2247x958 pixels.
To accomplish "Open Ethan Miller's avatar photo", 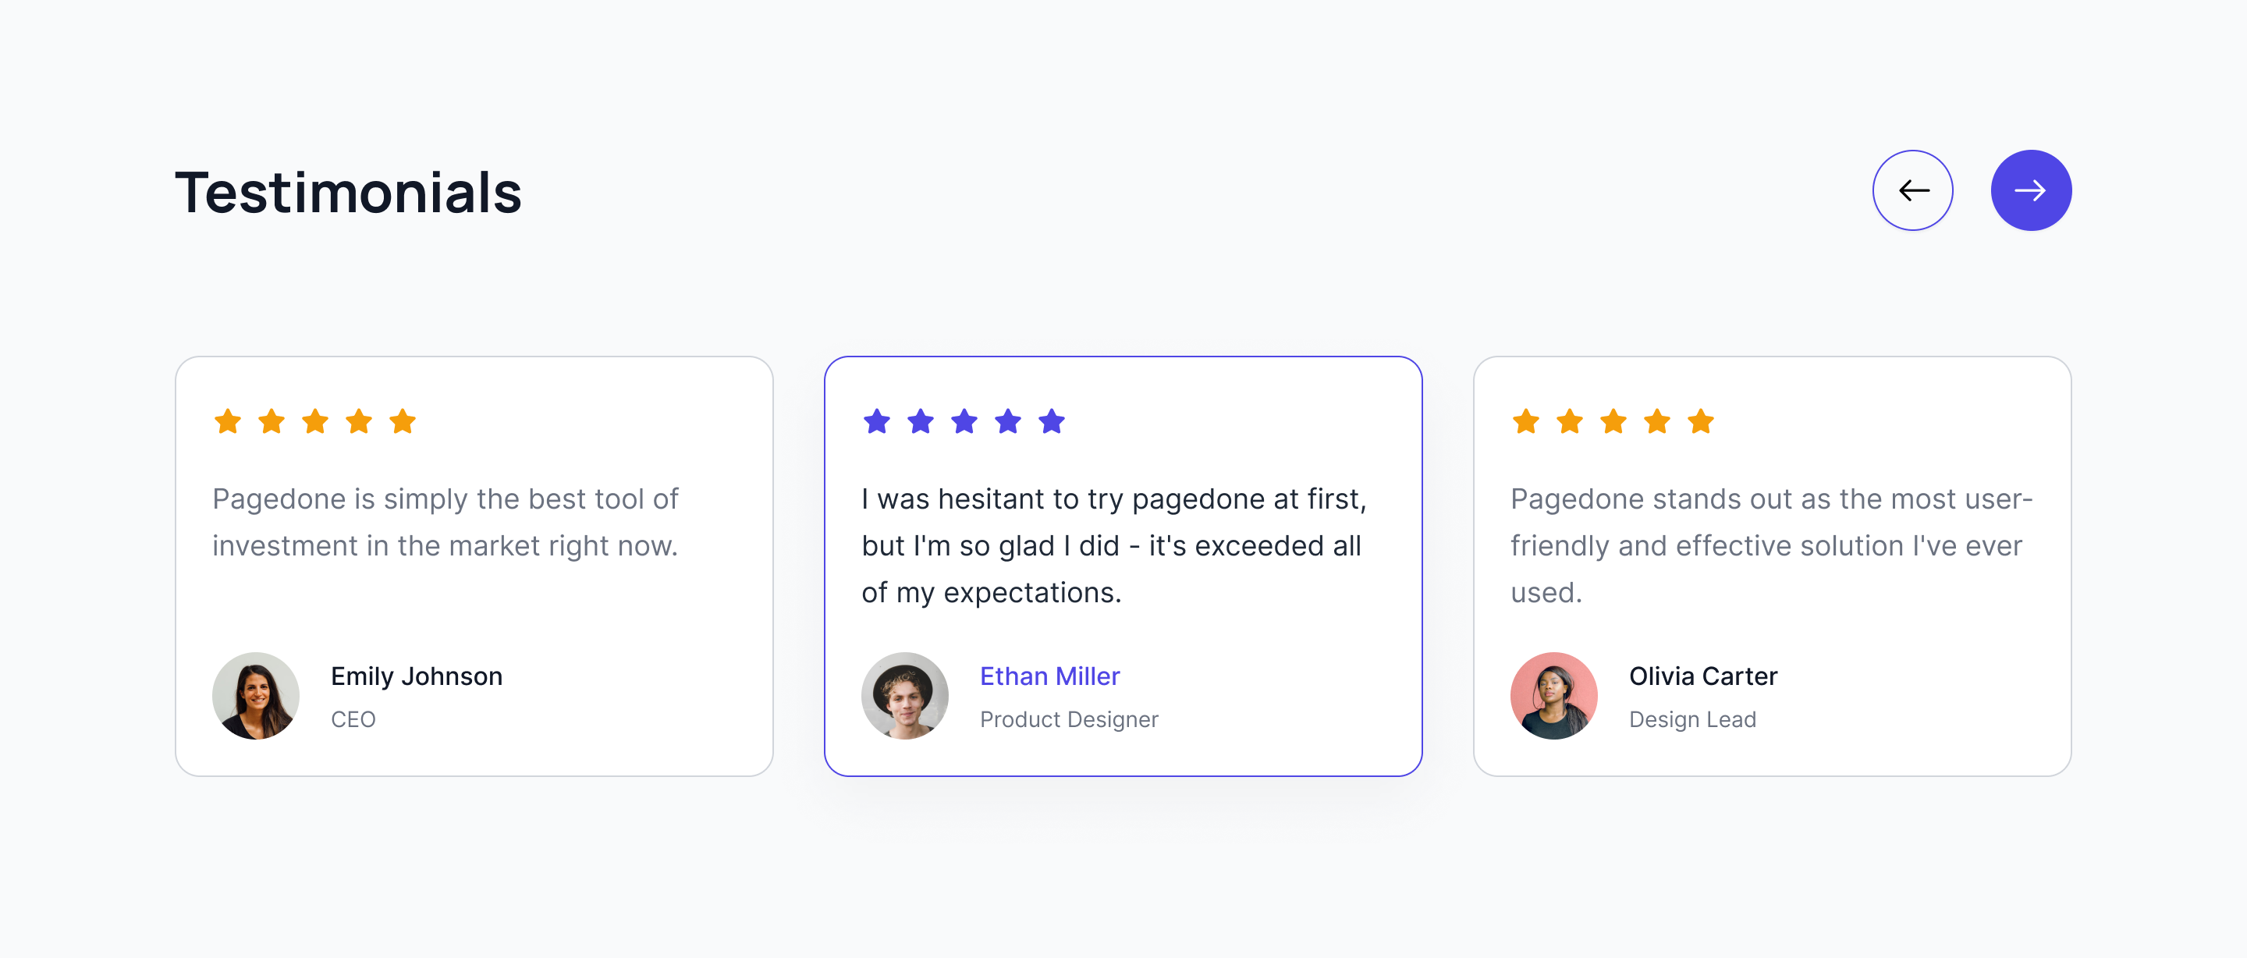I will point(904,695).
